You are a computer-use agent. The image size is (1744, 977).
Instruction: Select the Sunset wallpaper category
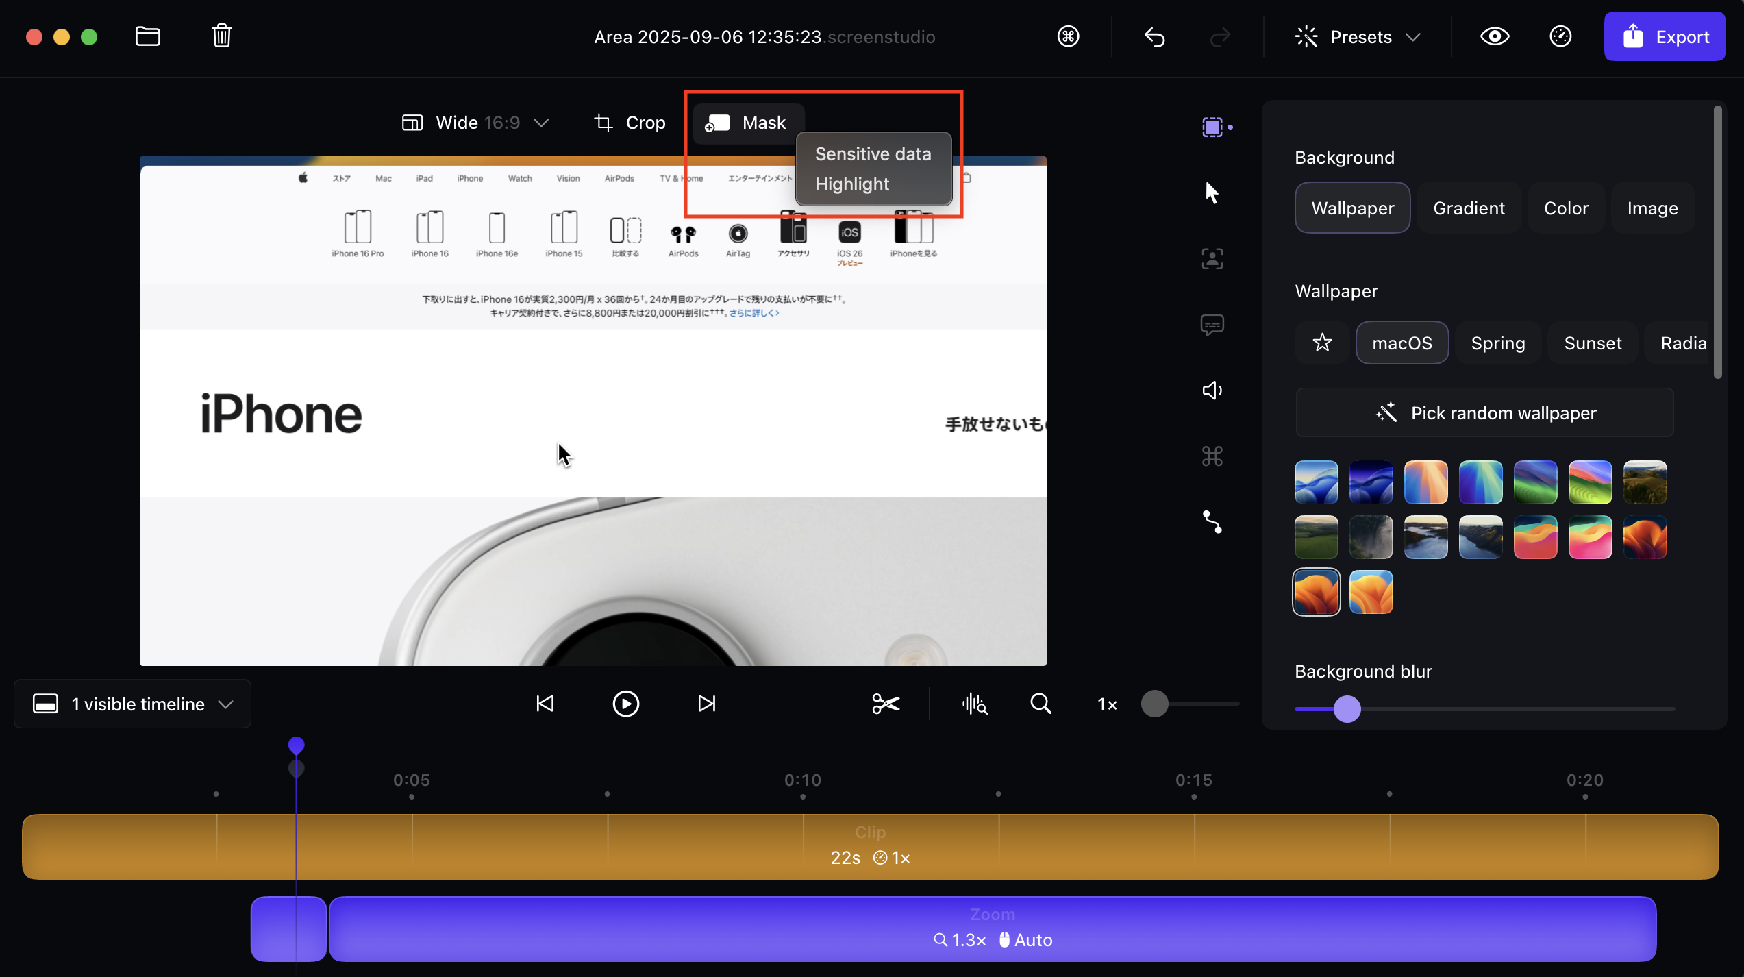click(x=1593, y=343)
